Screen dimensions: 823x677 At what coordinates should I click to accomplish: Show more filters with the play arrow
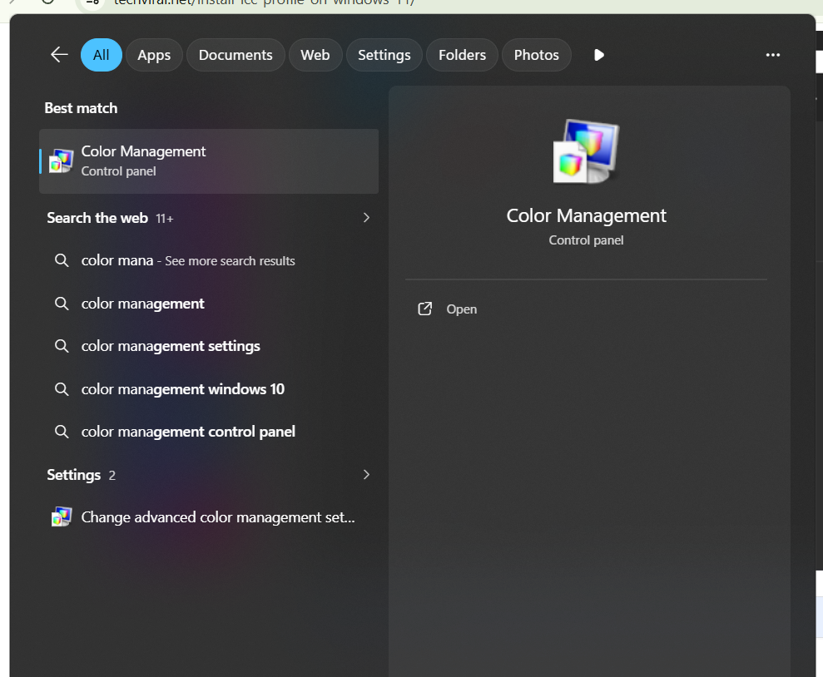click(x=599, y=55)
